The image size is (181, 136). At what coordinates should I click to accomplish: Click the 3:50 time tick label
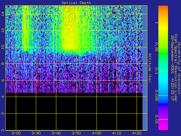coord(76,133)
